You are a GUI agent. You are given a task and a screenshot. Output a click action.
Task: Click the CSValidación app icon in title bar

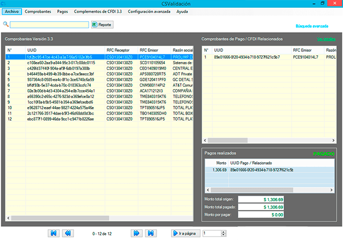(x=4, y=3)
